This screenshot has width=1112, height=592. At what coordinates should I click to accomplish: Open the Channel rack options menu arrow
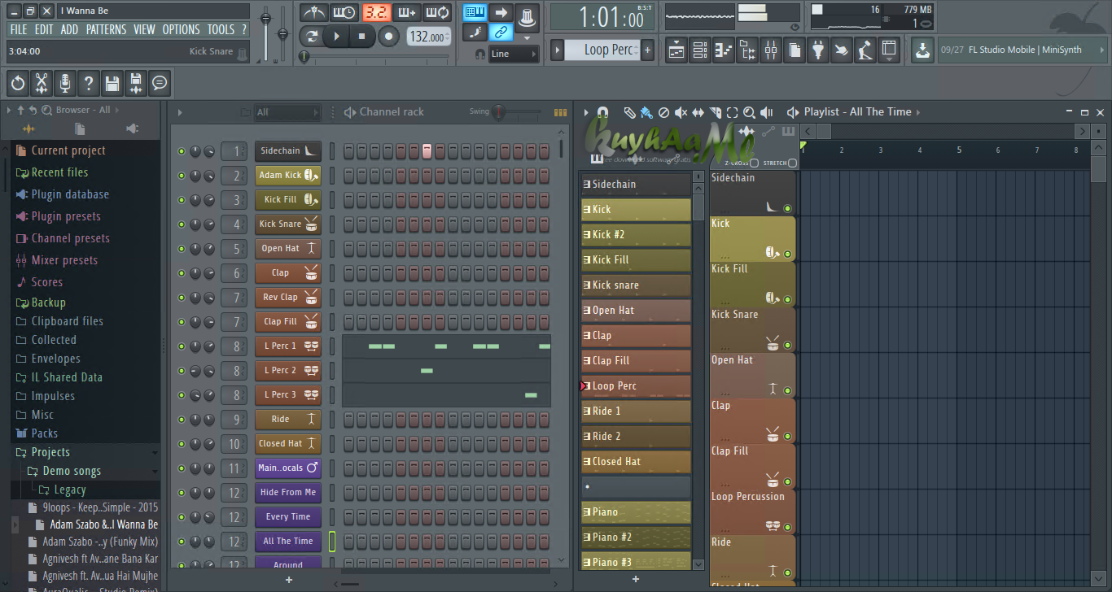tap(180, 112)
